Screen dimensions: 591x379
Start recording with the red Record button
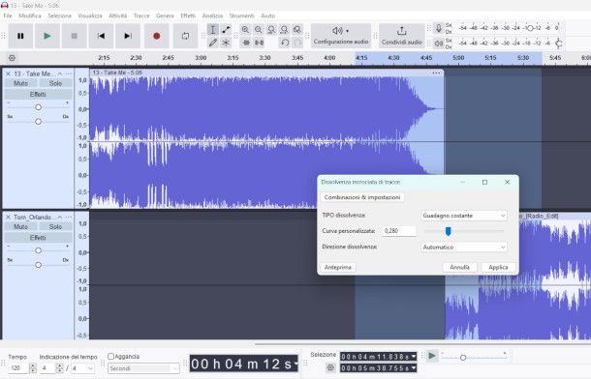coord(156,36)
